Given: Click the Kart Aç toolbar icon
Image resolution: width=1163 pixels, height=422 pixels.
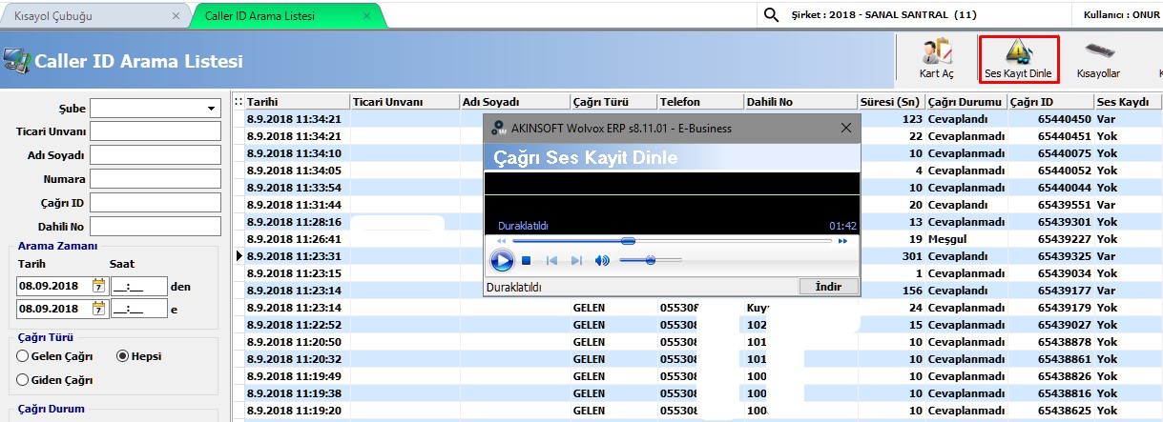Looking at the screenshot, I should click(936, 59).
